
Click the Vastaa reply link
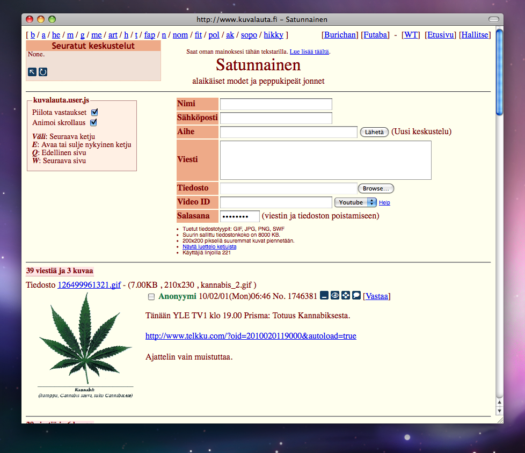click(377, 296)
